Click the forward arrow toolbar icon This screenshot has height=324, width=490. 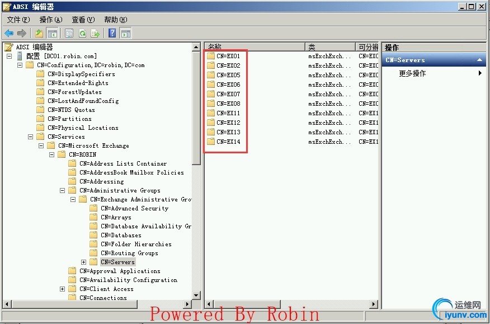(22, 33)
